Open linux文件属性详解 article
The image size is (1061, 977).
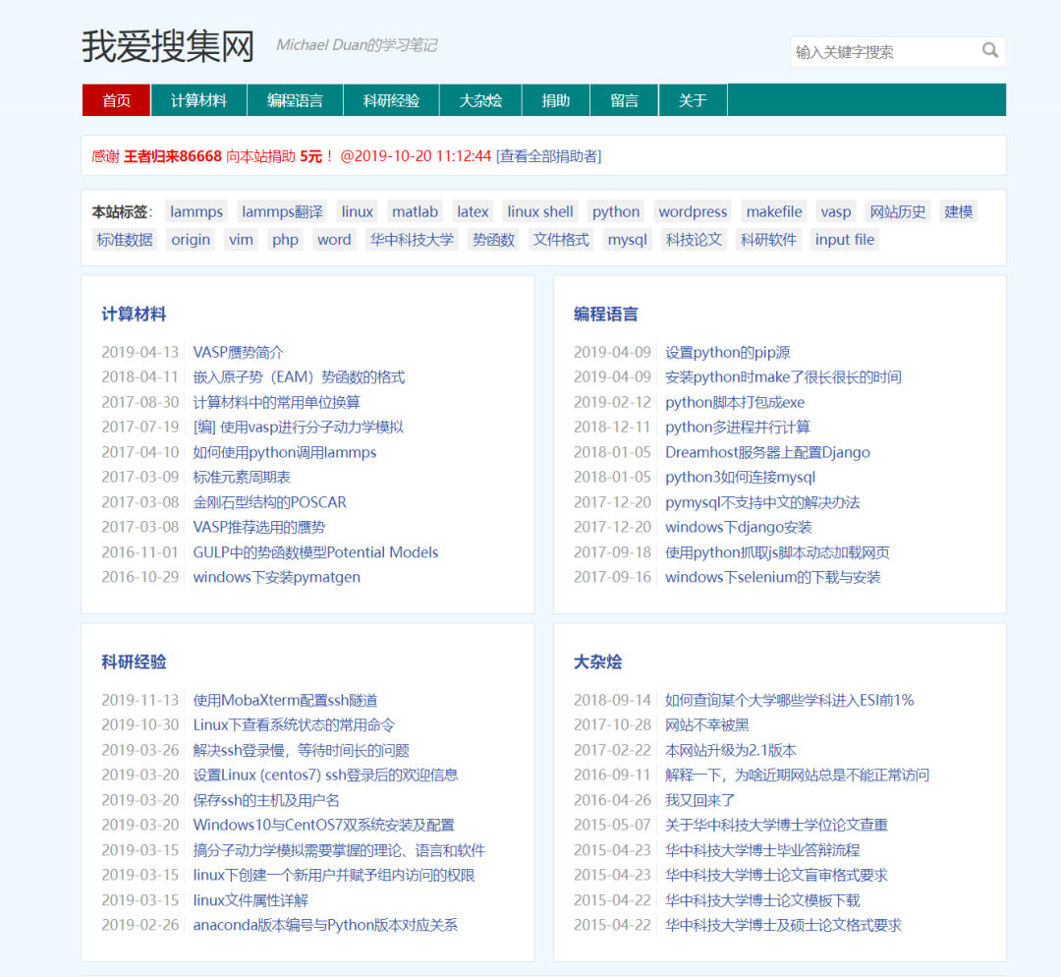(251, 900)
